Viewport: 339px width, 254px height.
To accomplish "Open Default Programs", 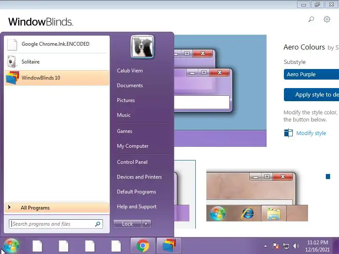I will tap(136, 192).
